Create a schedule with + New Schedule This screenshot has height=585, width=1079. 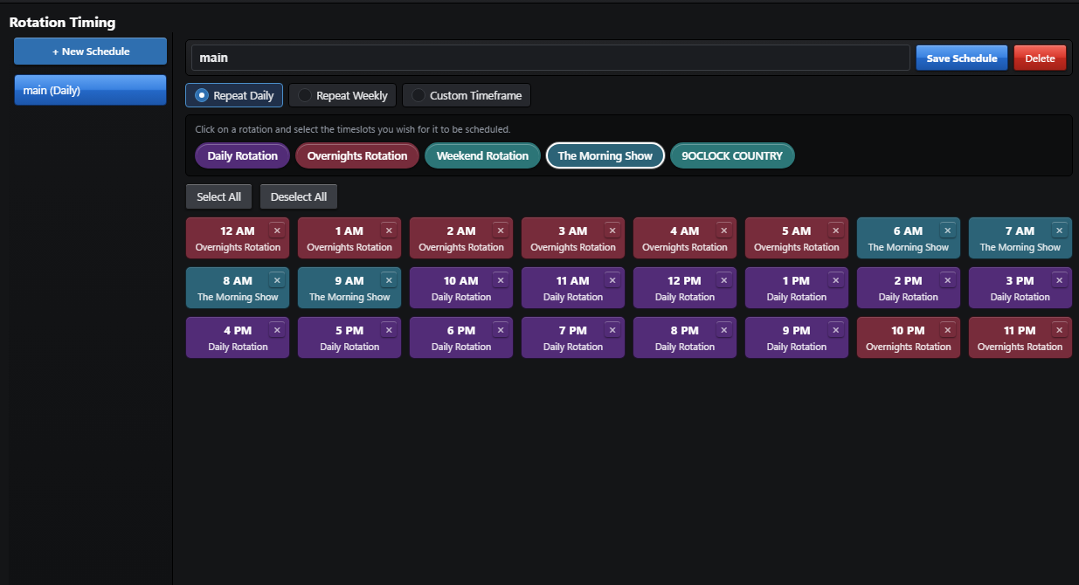coord(90,52)
